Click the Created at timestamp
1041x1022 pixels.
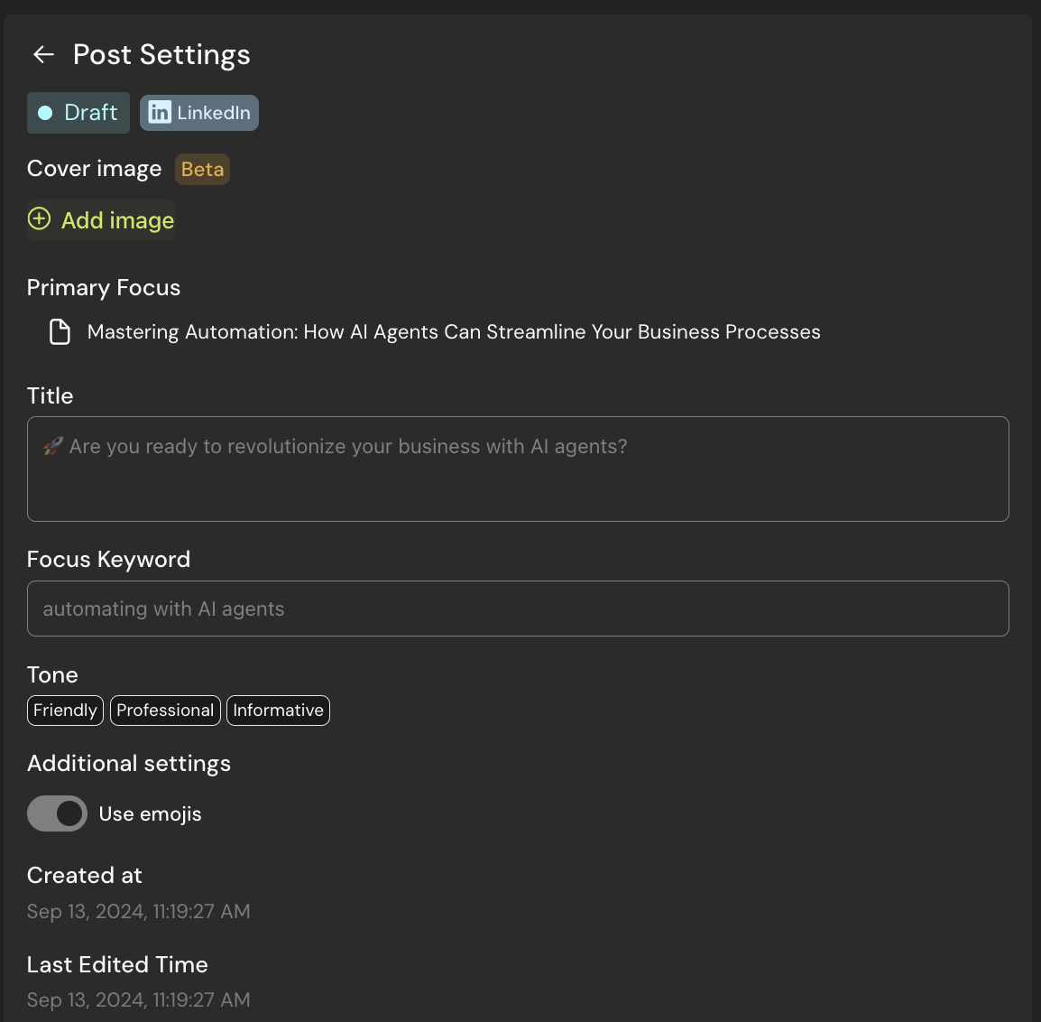tap(139, 912)
